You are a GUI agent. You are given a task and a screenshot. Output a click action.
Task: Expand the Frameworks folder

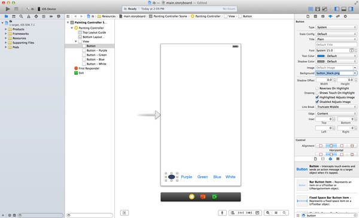click(6, 34)
